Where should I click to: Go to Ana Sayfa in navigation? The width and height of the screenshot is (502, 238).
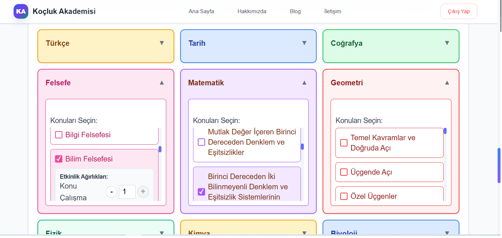click(201, 11)
